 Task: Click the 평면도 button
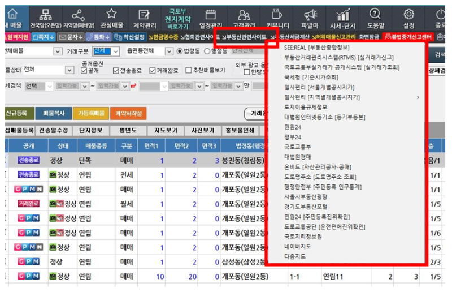[128, 131]
